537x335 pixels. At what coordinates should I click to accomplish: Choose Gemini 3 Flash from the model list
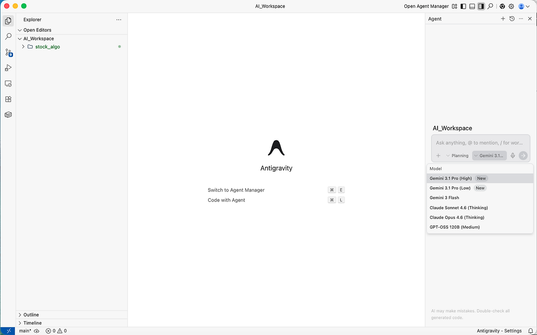click(x=480, y=198)
